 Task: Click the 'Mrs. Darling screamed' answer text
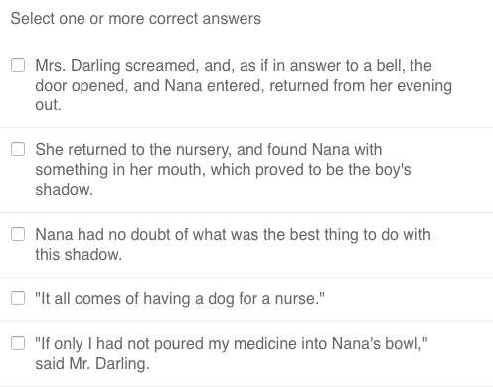(x=244, y=85)
